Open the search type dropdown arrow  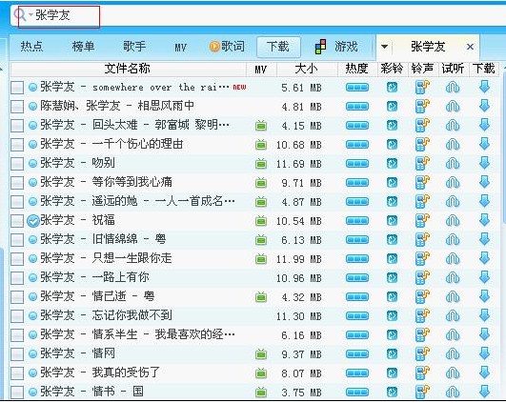pyautogui.click(x=30, y=14)
